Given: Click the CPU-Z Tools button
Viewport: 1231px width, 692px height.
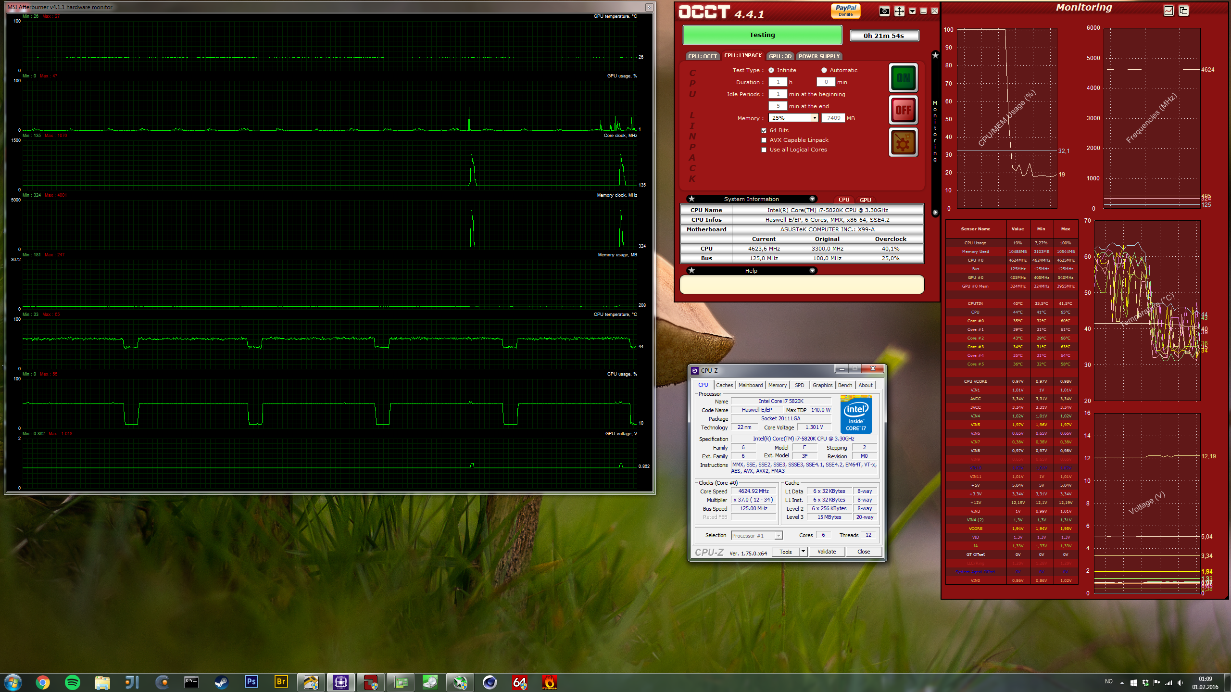Looking at the screenshot, I should [x=786, y=552].
